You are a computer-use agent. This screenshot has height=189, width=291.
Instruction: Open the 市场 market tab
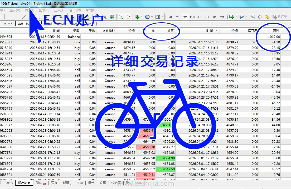point(80,183)
